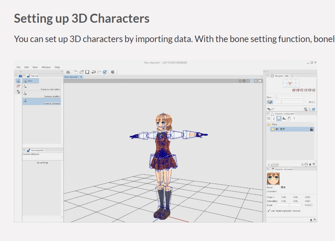
Task: Select body configuration icon
Action: coord(274,119)
